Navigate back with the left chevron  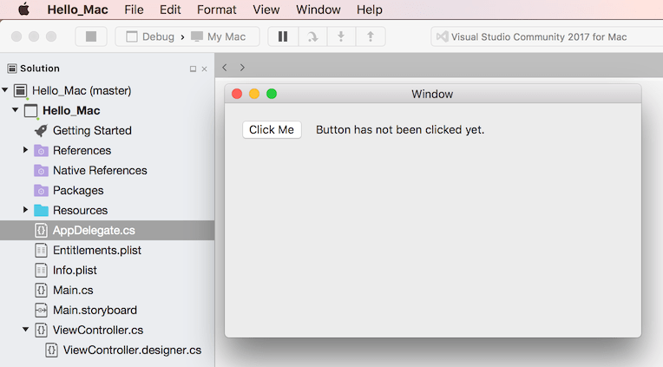coord(225,67)
